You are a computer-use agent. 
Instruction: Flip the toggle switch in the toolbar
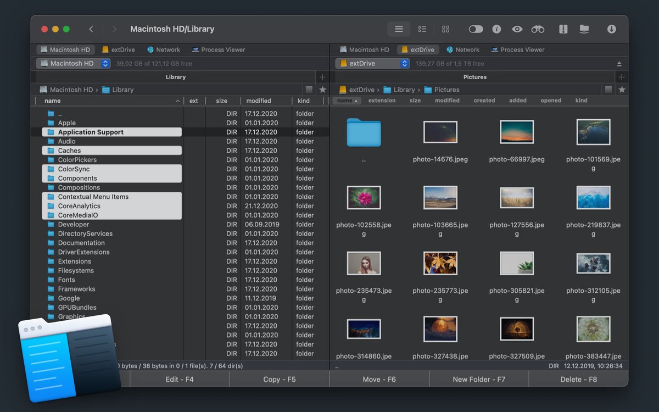(x=476, y=29)
